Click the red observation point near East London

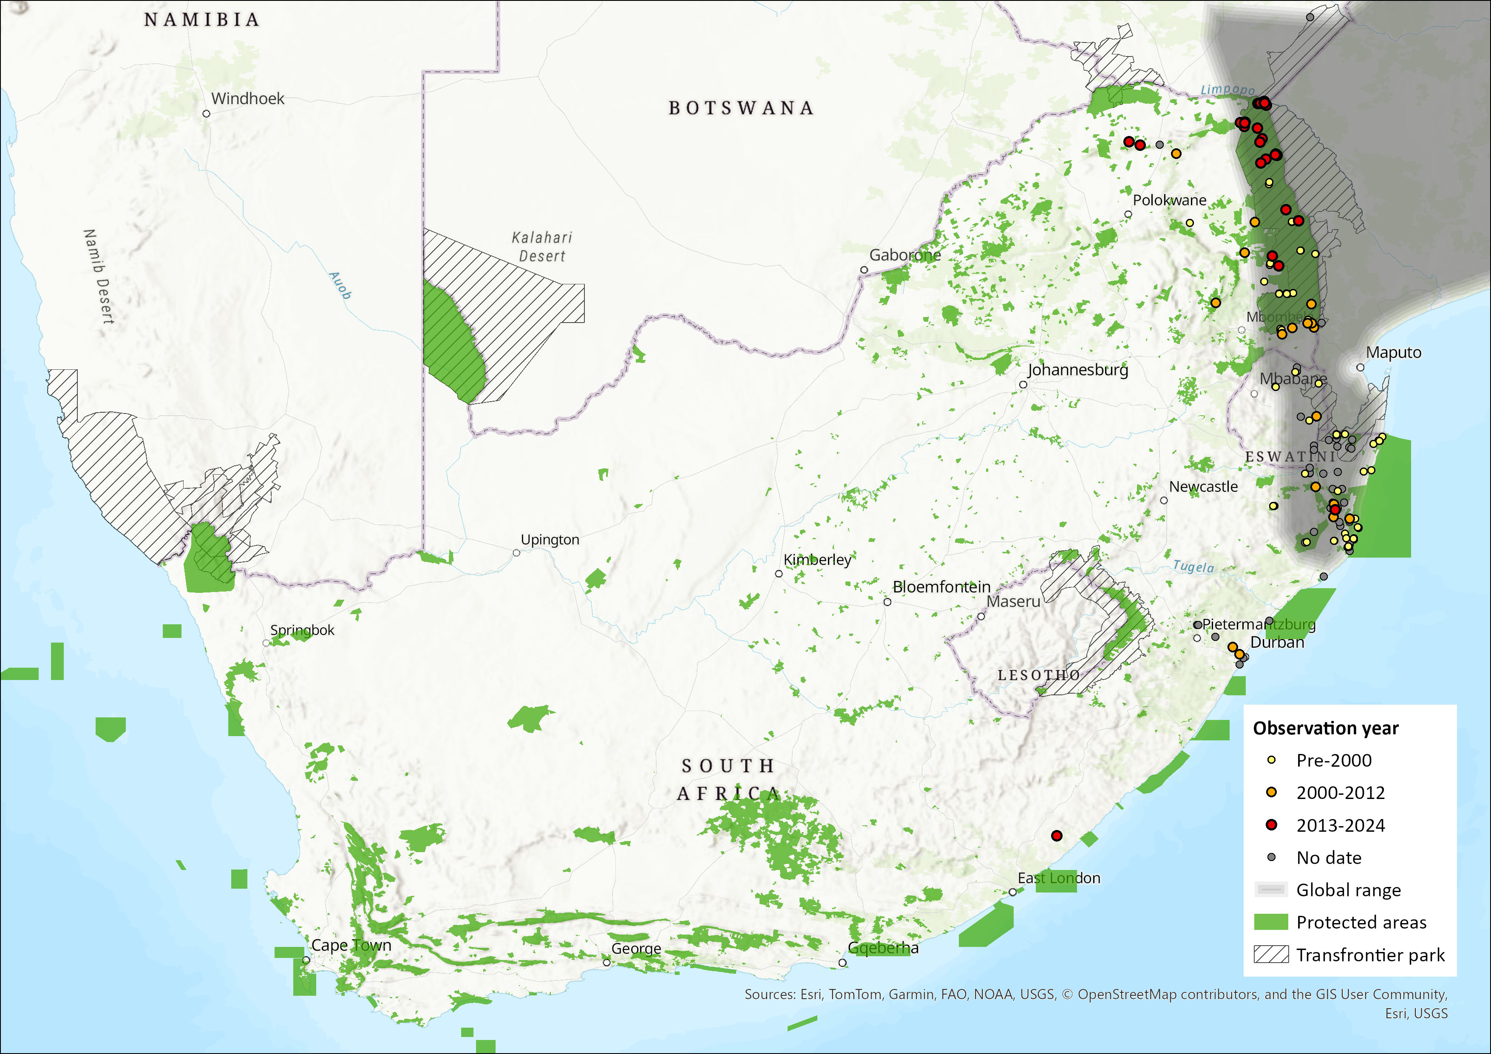click(x=1057, y=836)
